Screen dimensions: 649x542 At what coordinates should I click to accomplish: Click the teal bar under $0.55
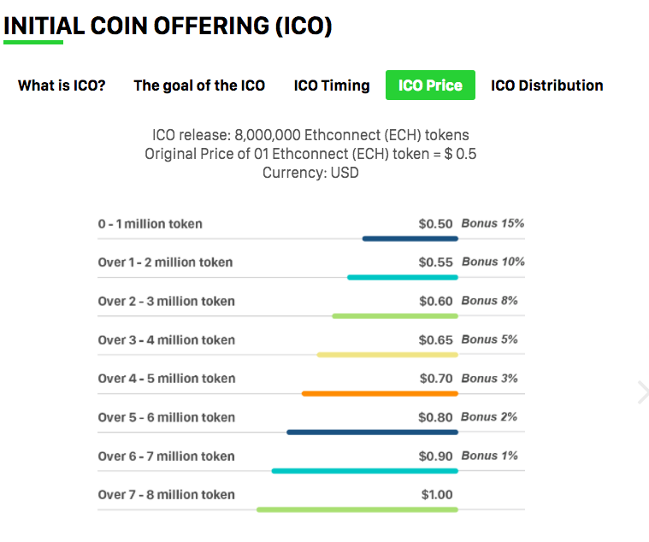402,277
